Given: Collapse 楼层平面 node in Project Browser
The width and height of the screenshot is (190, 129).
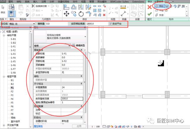Looking at the screenshot, I should [x=4, y=77].
